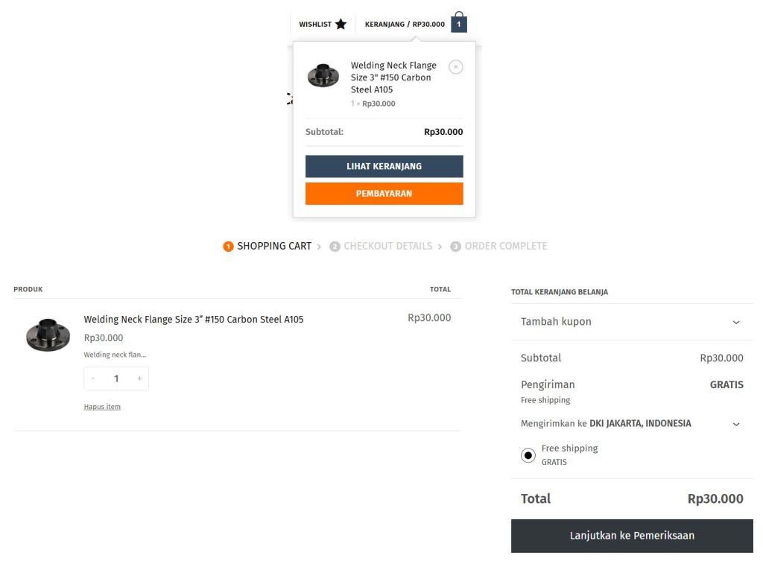Click the quantity input field showing 1
The width and height of the screenshot is (763, 561).
[x=116, y=378]
